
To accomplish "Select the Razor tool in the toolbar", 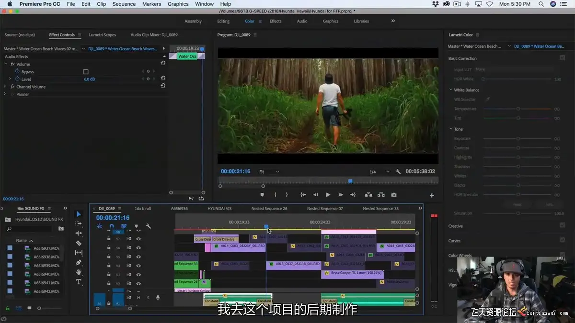I will pos(79,243).
